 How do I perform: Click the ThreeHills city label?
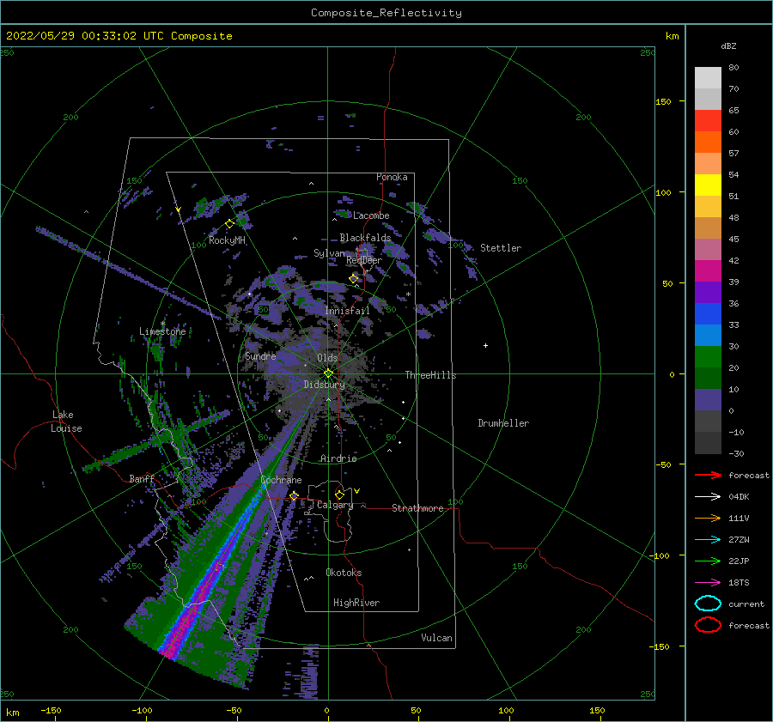point(430,375)
